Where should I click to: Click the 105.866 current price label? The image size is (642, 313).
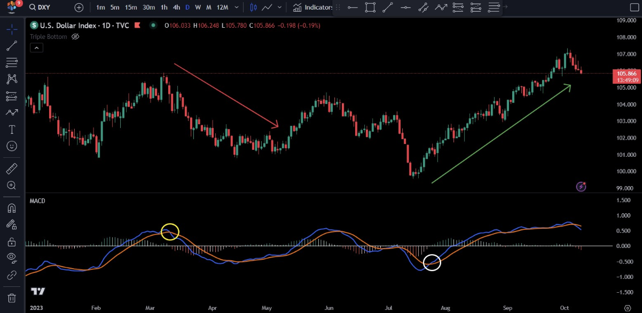[627, 73]
